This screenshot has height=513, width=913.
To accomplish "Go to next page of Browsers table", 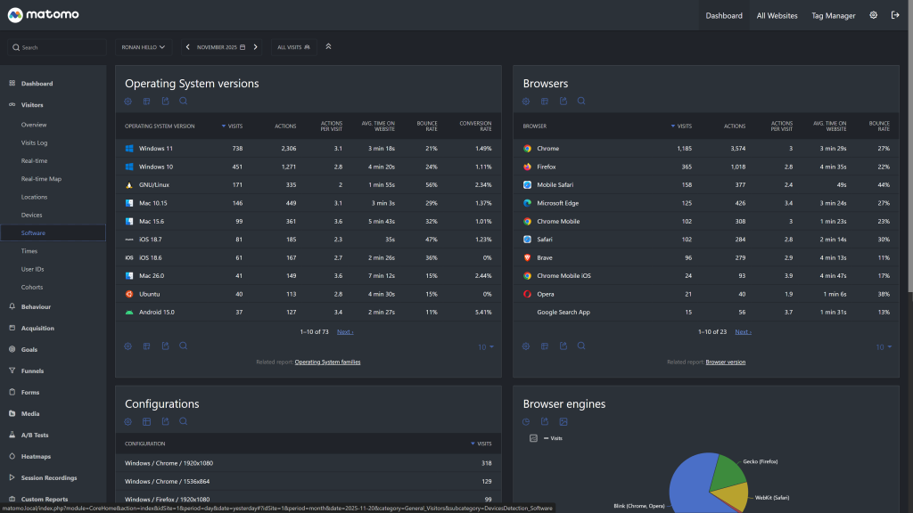I will (743, 331).
